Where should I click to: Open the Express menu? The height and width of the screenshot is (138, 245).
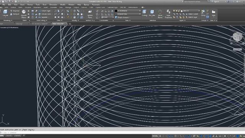pyautogui.click(x=86, y=5)
